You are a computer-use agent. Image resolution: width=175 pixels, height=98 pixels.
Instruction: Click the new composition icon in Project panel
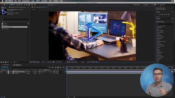coord(6,62)
